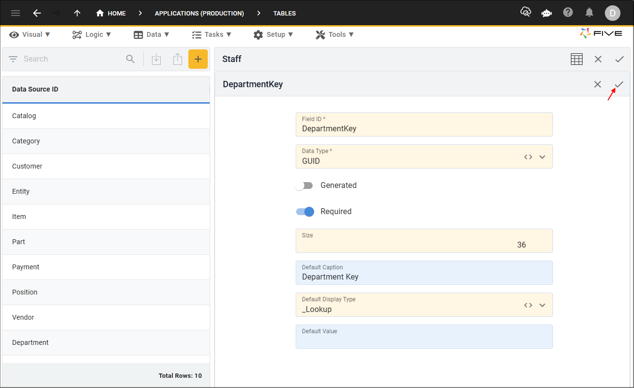Click the forward arrow in the top bar

click(x=56, y=13)
